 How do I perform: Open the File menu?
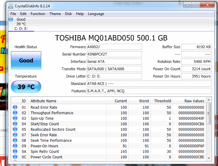point(13,14)
